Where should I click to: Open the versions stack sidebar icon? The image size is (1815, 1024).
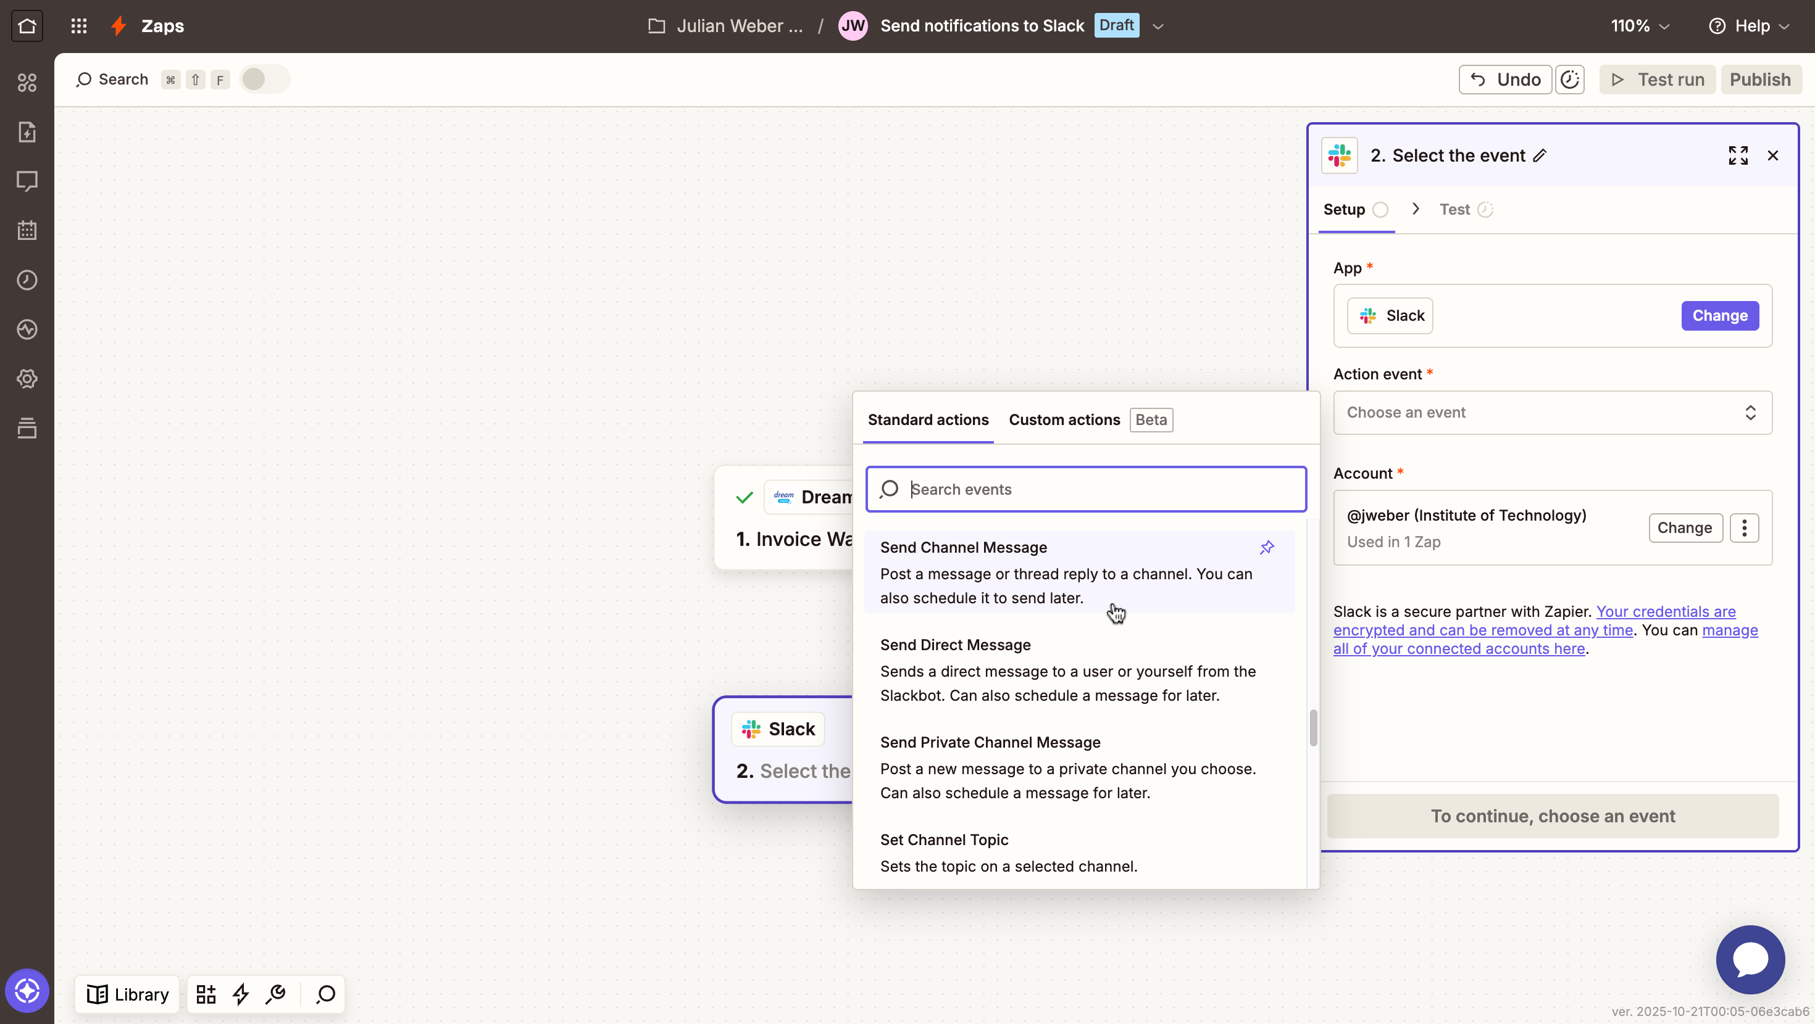tap(27, 427)
